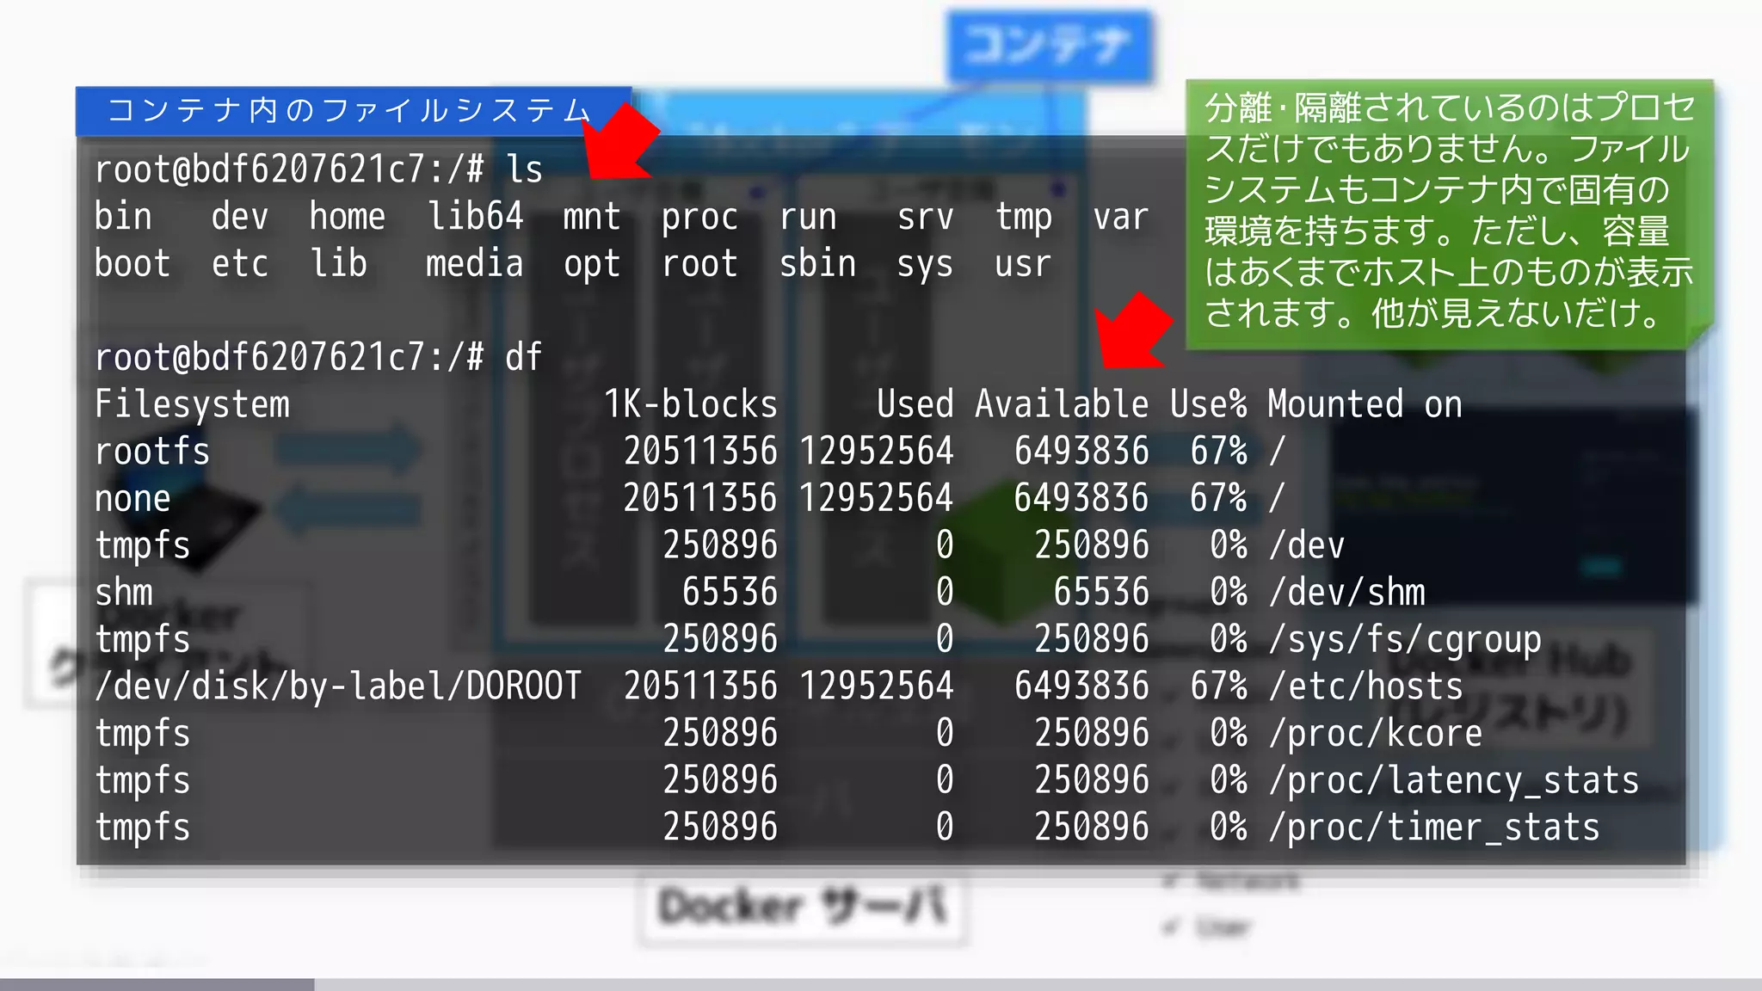Click the Used column header

(915, 403)
